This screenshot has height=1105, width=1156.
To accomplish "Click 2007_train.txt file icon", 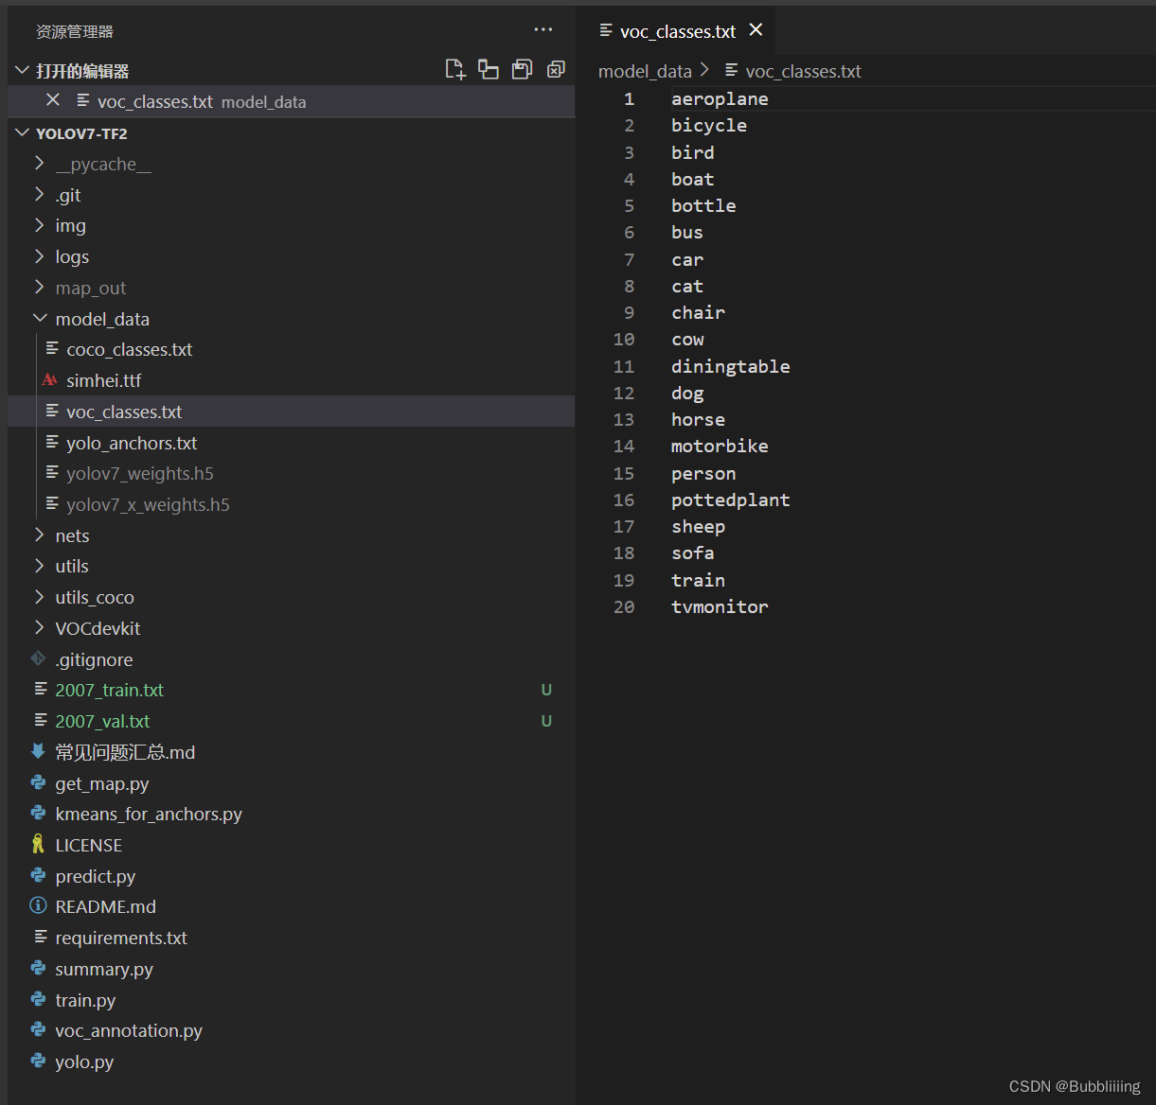I will (40, 689).
